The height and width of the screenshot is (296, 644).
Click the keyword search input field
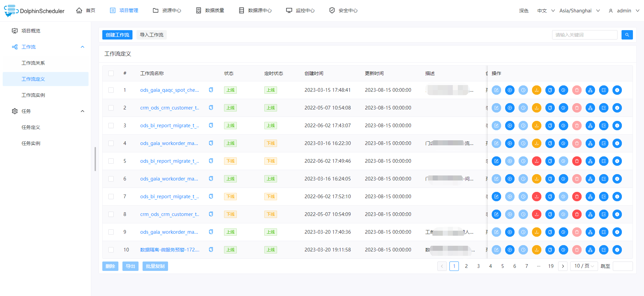tap(584, 35)
